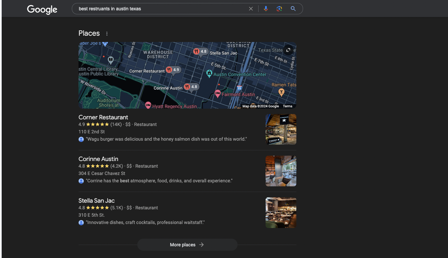Click the Ramen Tatsu bar marker
The height and width of the screenshot is (258, 448).
pos(282,92)
